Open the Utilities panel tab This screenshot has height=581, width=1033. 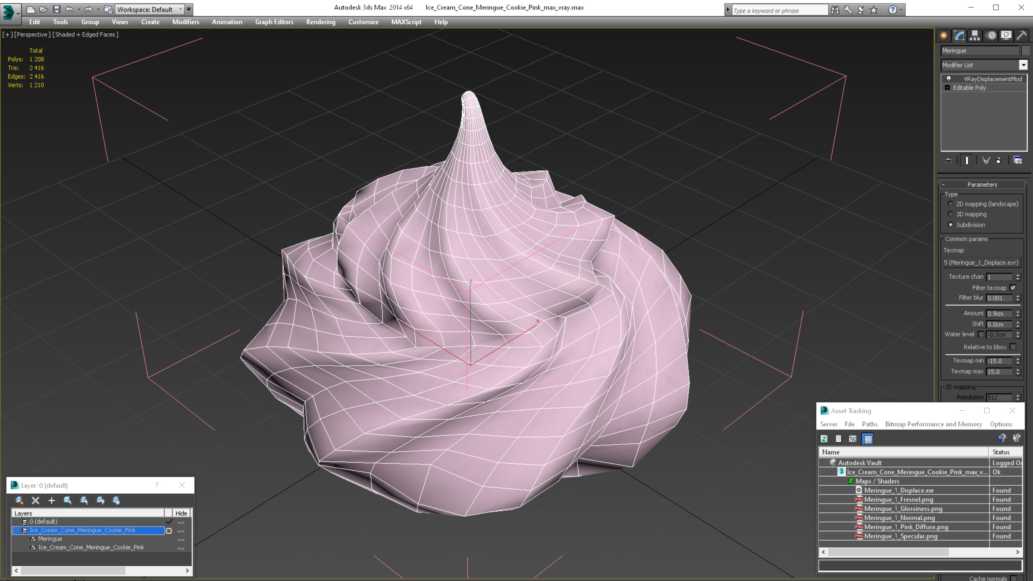(1022, 36)
